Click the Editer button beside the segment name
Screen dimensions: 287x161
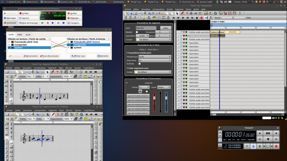click(165, 28)
